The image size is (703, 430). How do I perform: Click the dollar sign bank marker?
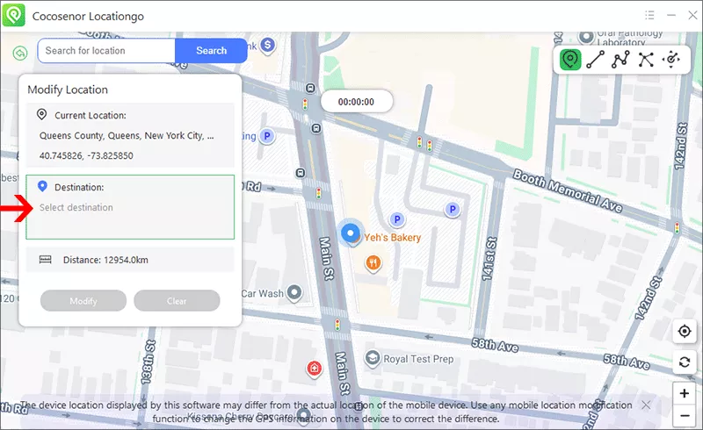click(x=268, y=45)
